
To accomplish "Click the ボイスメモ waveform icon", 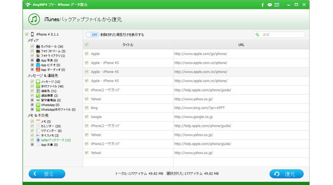I will (38, 135).
